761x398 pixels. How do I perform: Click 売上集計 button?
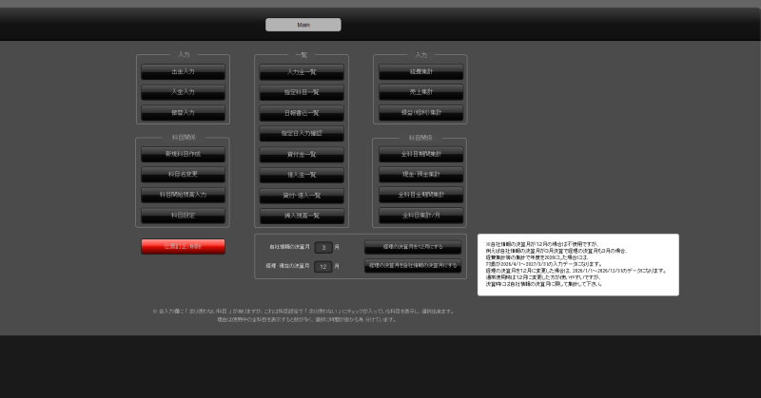(x=420, y=92)
